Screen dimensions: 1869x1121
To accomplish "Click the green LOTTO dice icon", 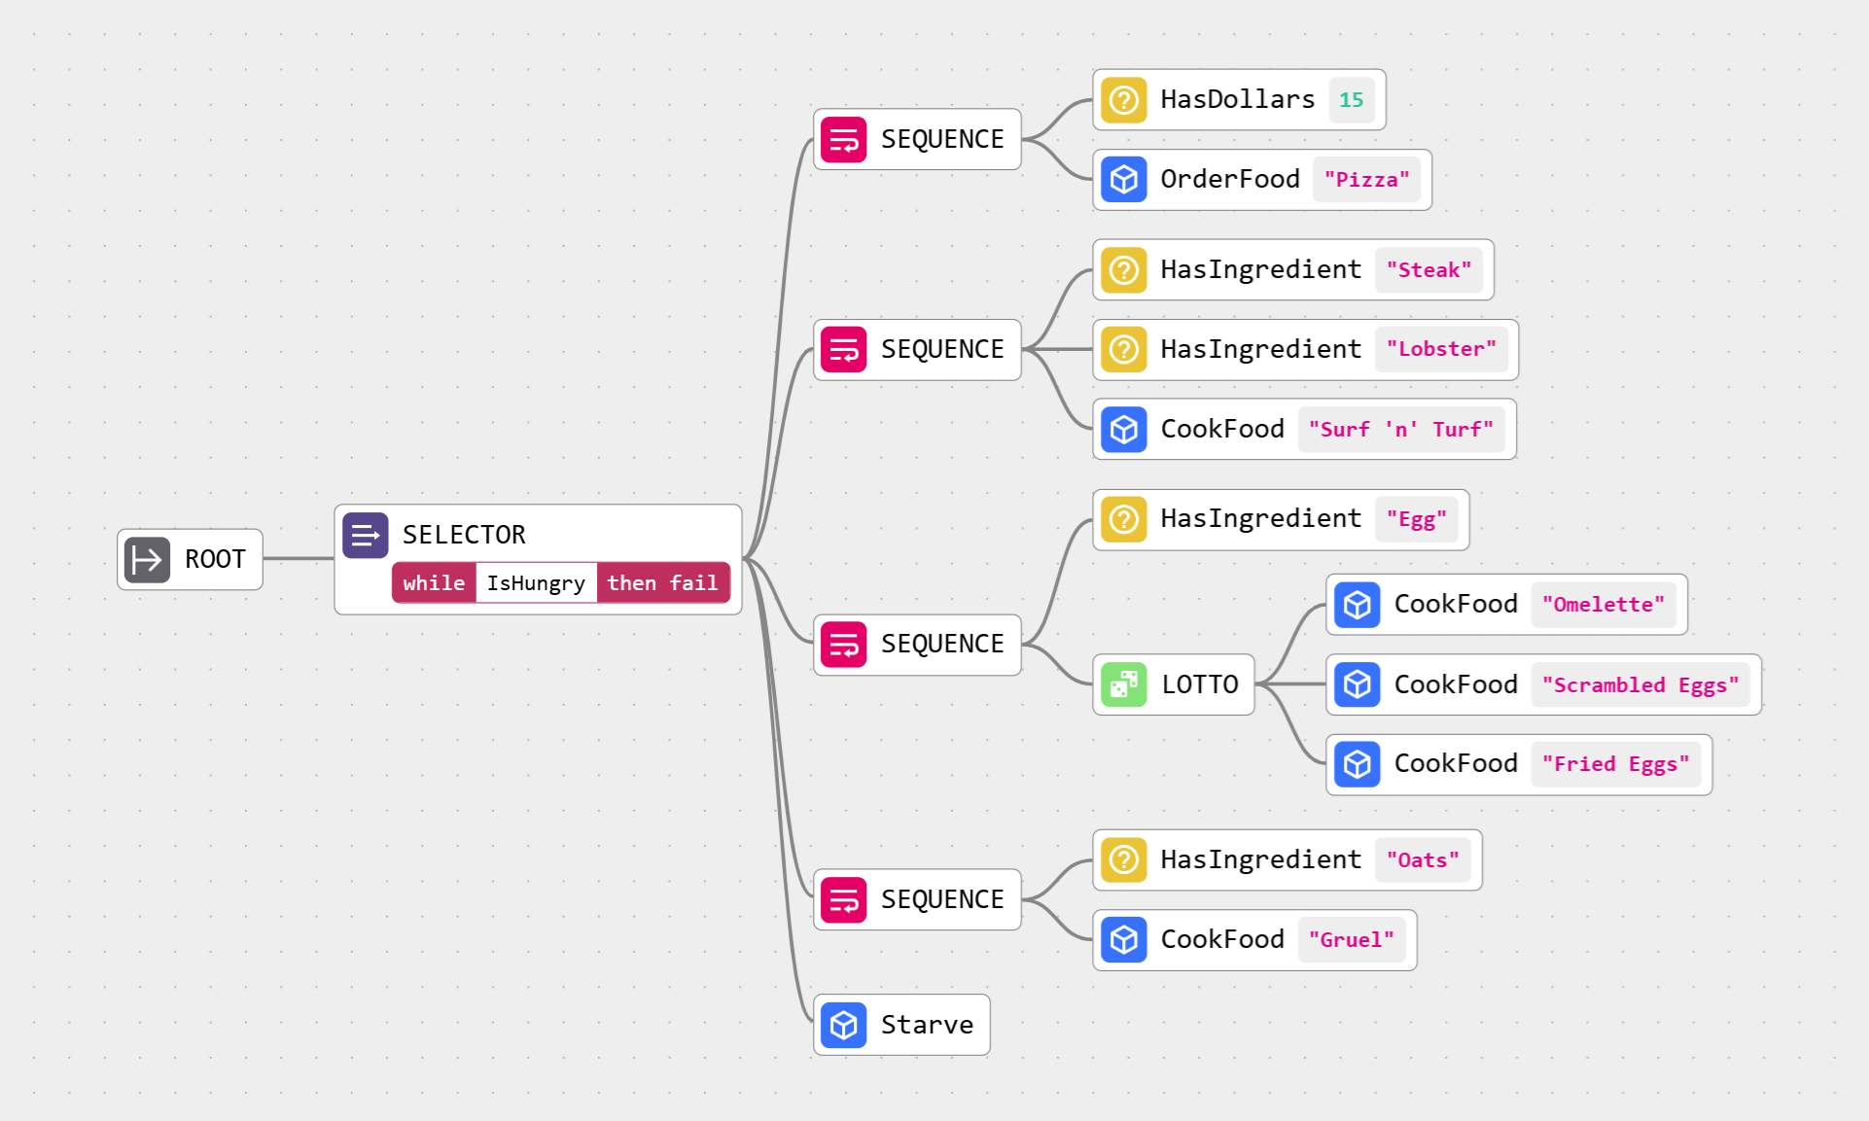I will [1123, 684].
